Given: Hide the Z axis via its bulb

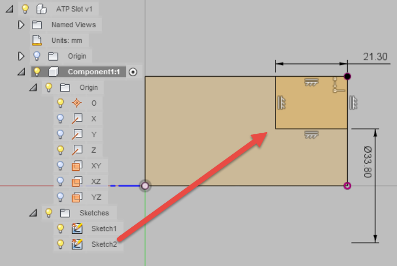Looking at the screenshot, I should click(x=61, y=150).
